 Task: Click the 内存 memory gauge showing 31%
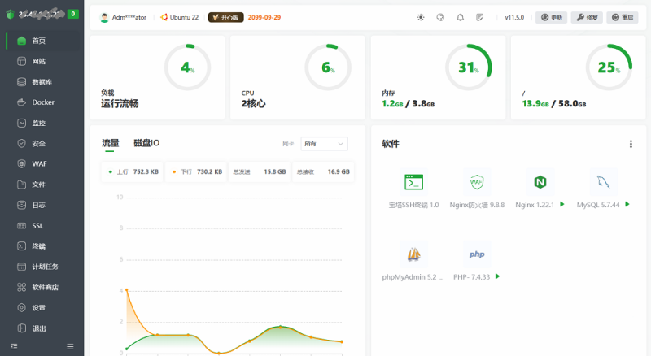(x=469, y=67)
